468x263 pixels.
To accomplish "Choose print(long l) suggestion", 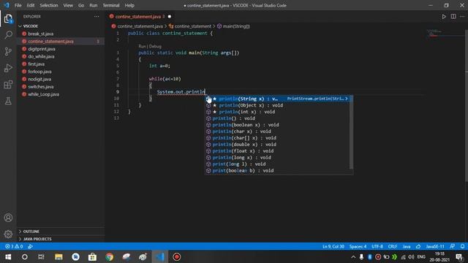I will pyautogui.click(x=277, y=164).
